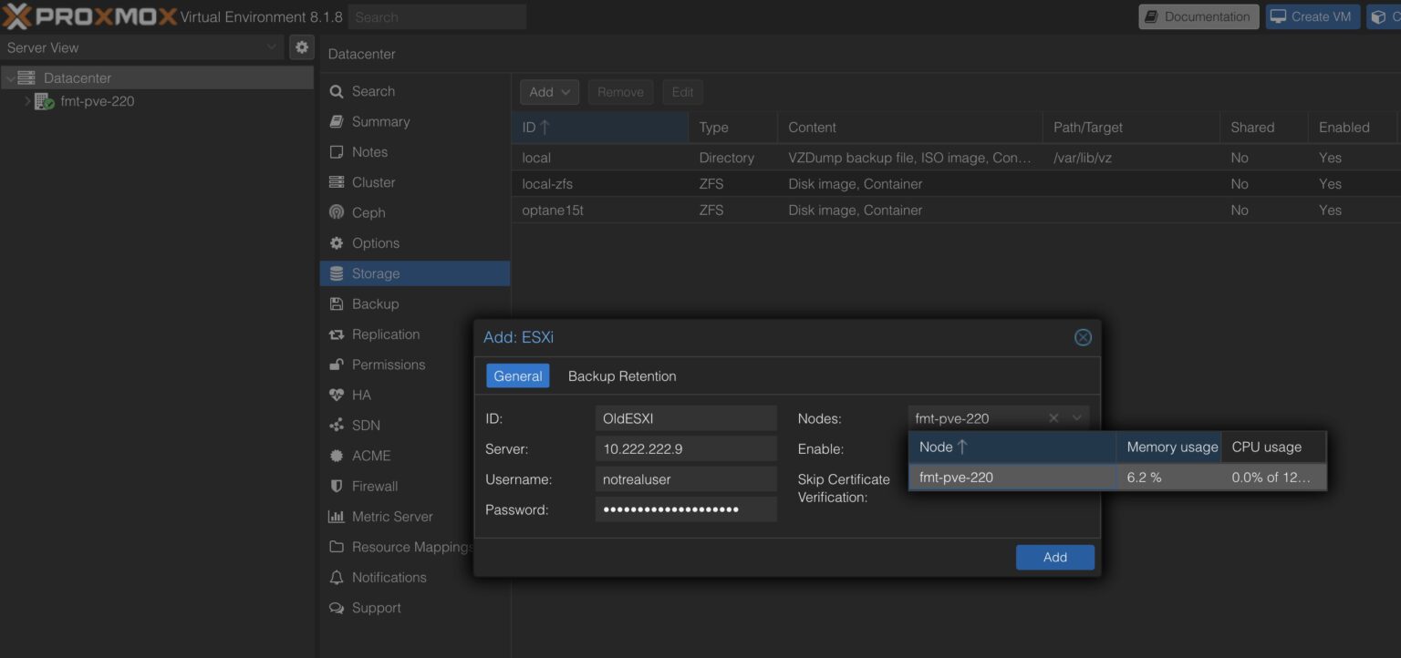Click the blue Add button in dialog
Screen dimensions: 1401x658
coord(1054,557)
